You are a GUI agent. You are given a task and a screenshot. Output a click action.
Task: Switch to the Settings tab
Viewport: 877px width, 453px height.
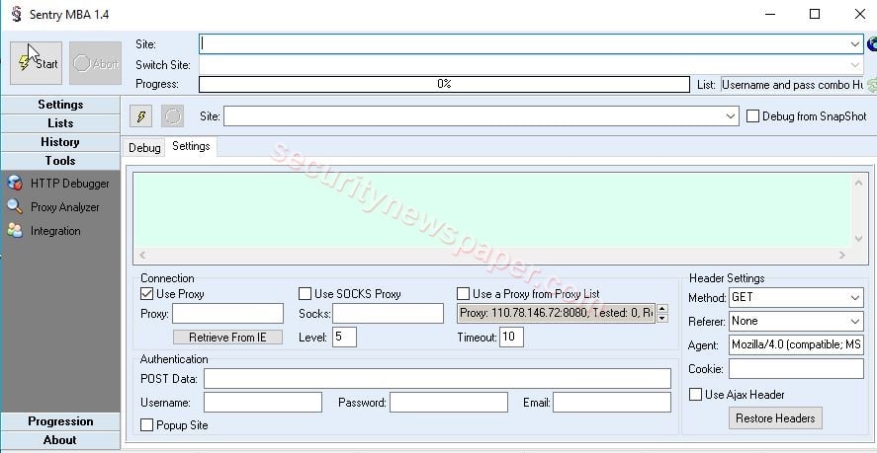tap(191, 146)
